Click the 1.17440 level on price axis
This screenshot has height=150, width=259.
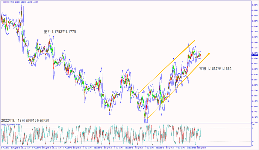pos(255,42)
